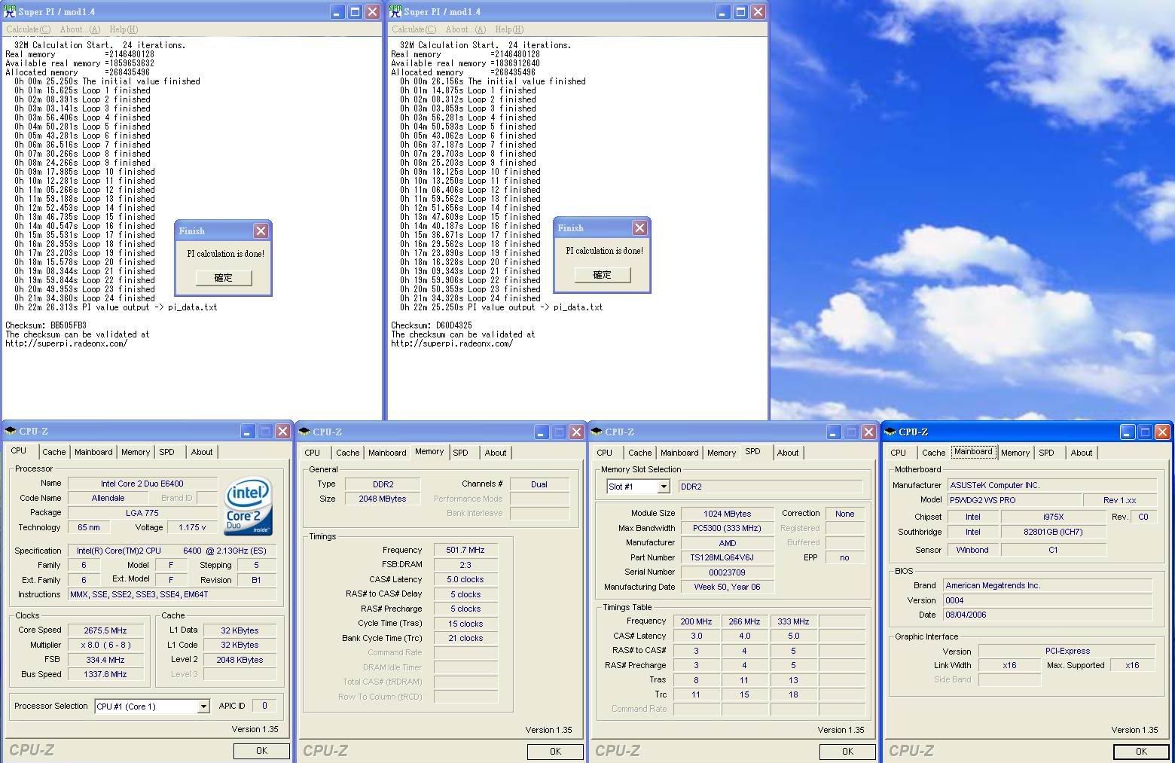Select Cache tab in CPU-Z SPD window
Screen dimensions: 1175x763
(639, 453)
